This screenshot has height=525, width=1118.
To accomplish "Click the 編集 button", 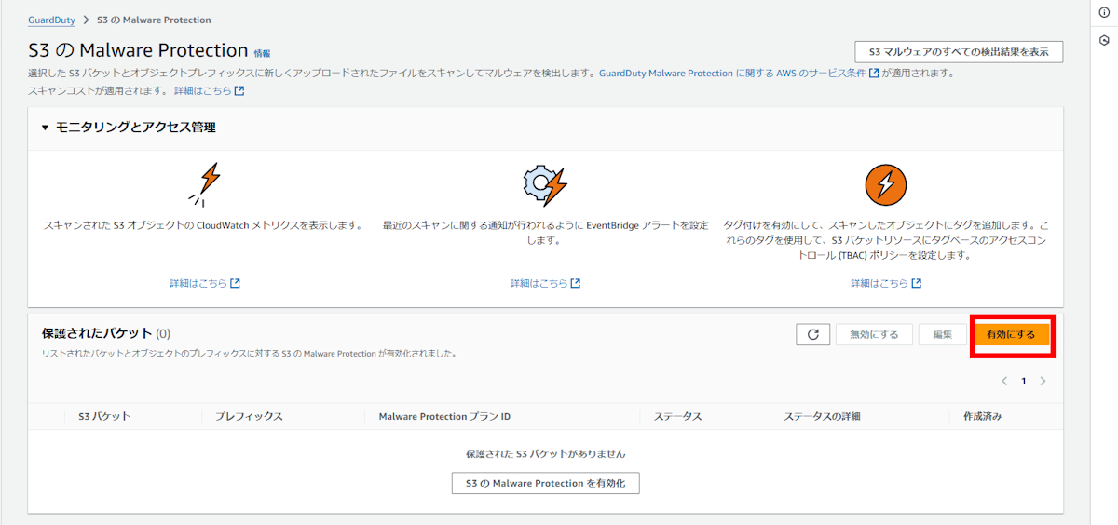I will 943,334.
